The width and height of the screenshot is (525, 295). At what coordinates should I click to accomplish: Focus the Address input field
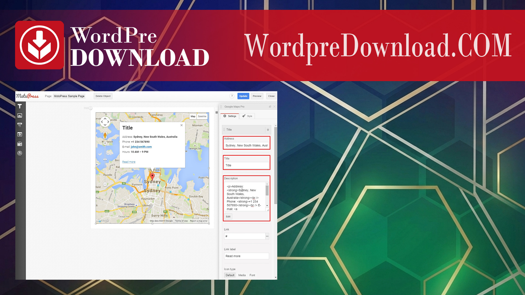[x=246, y=146]
